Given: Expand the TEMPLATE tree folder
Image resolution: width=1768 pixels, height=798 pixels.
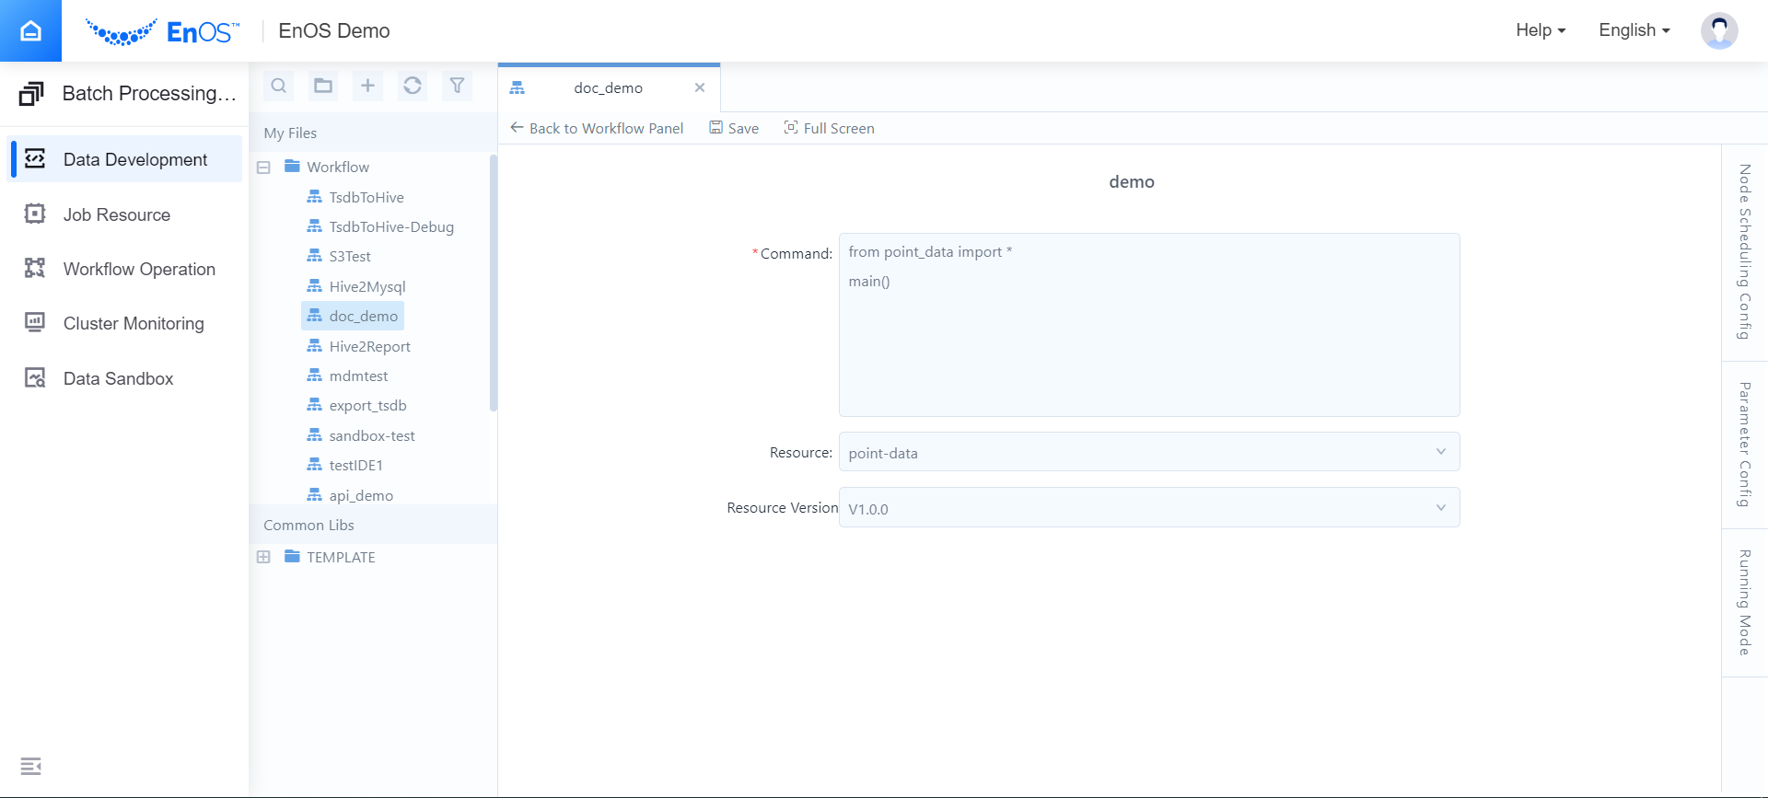Looking at the screenshot, I should pyautogui.click(x=263, y=557).
